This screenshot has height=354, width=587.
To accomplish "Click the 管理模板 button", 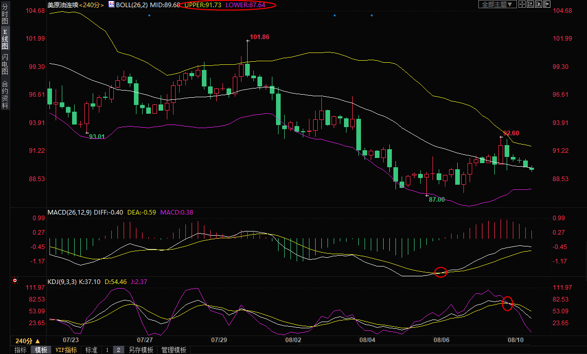I will pyautogui.click(x=174, y=350).
